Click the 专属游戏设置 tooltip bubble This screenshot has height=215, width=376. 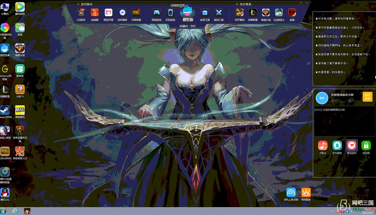tap(178, 5)
